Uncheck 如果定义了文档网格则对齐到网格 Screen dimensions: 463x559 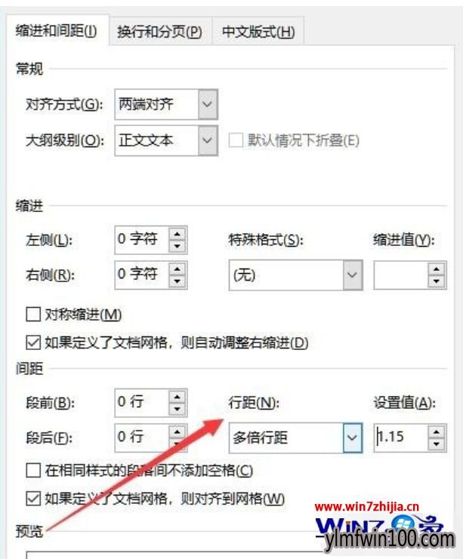[33, 499]
